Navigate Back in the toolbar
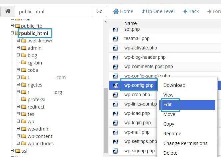The width and height of the screenshot is (221, 157). (191, 11)
